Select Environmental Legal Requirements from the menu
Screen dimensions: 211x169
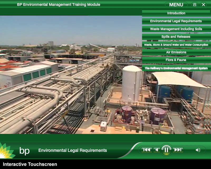176,21
